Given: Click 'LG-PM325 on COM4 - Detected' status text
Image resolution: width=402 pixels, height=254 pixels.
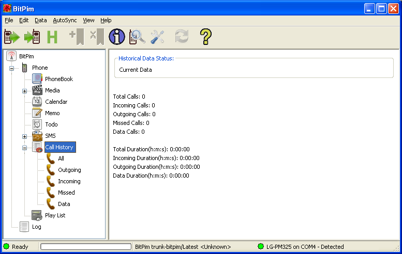Looking at the screenshot, I should click(x=305, y=247).
